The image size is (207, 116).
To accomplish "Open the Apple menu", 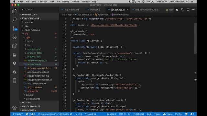I will tap(14, 2).
